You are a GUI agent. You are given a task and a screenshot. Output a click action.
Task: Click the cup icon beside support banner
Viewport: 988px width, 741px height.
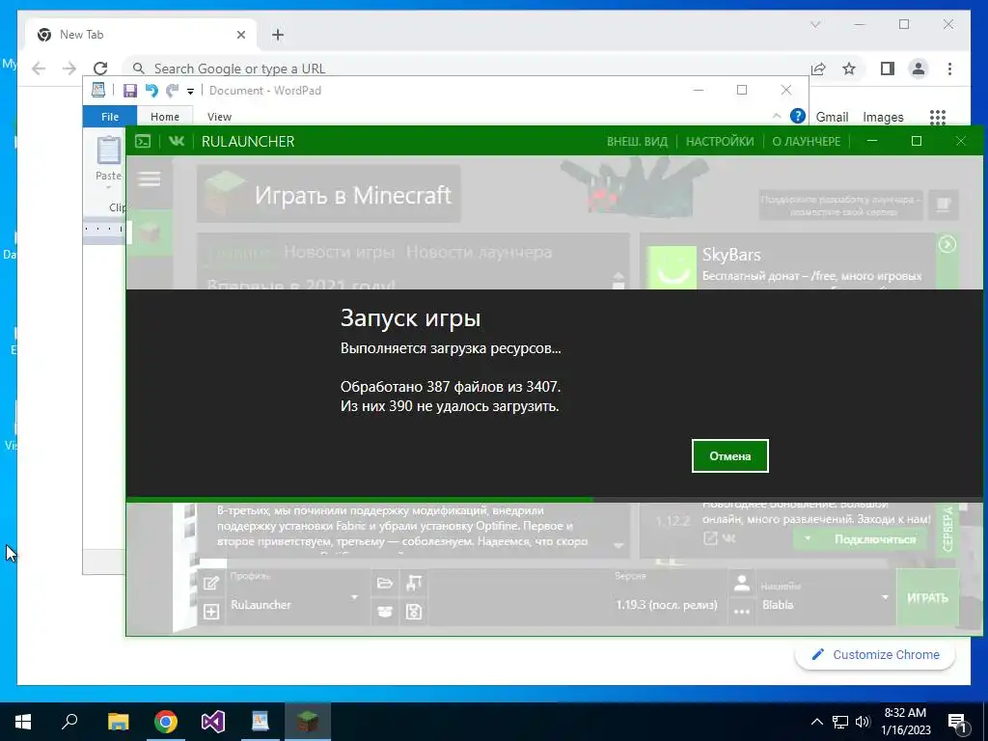coord(944,205)
